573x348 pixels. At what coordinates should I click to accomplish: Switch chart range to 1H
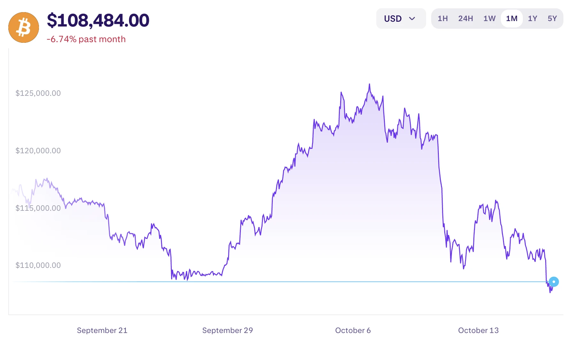click(443, 19)
